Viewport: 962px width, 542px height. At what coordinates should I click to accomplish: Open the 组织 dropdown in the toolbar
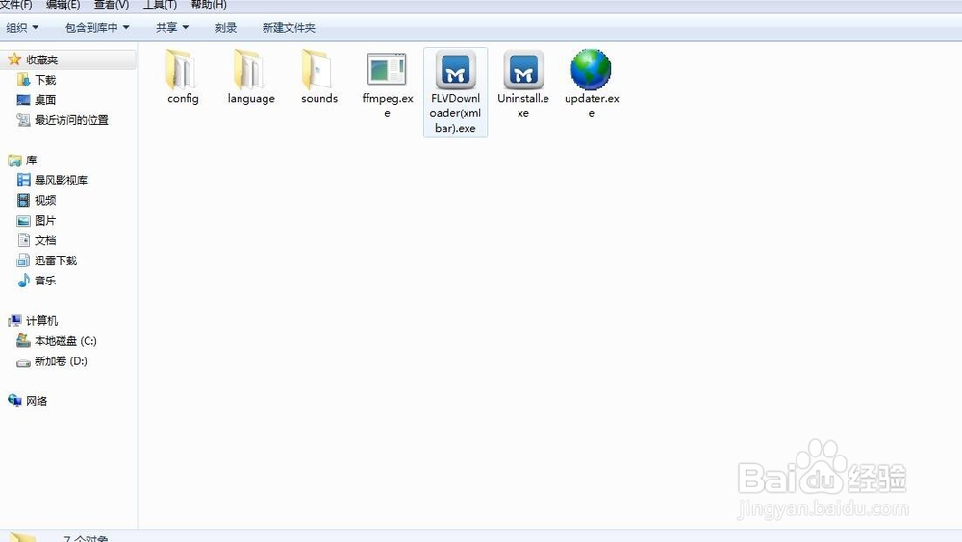click(22, 28)
